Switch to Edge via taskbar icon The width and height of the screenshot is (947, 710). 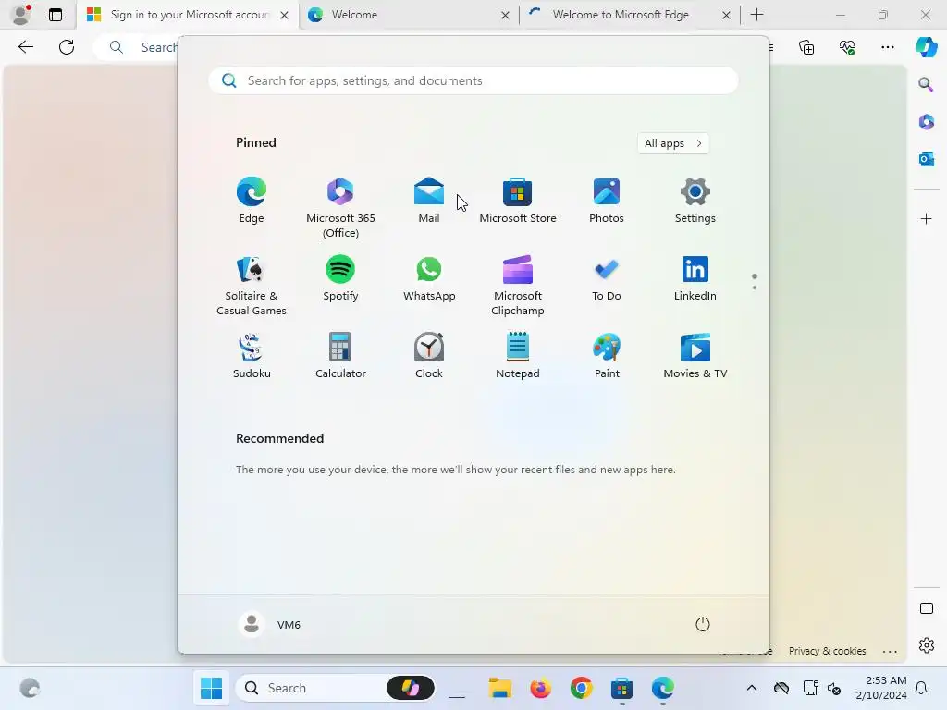click(662, 688)
